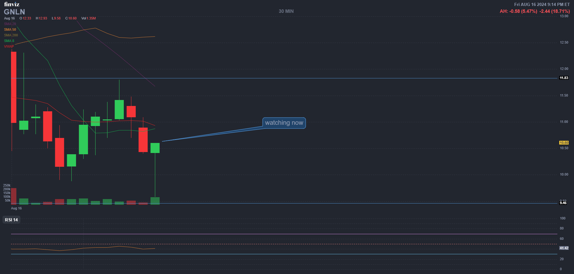
Task: Click the yellow 10.60 last price tag
Action: click(x=564, y=143)
